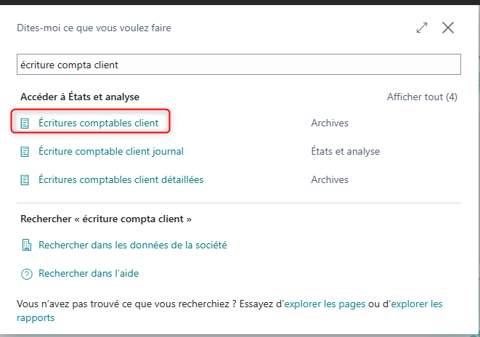Show all 4 results with 'Afficher tout'
The width and height of the screenshot is (480, 337).
(422, 97)
